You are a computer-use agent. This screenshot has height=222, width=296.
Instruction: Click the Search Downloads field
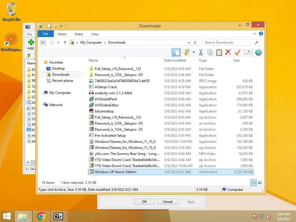pos(232,42)
